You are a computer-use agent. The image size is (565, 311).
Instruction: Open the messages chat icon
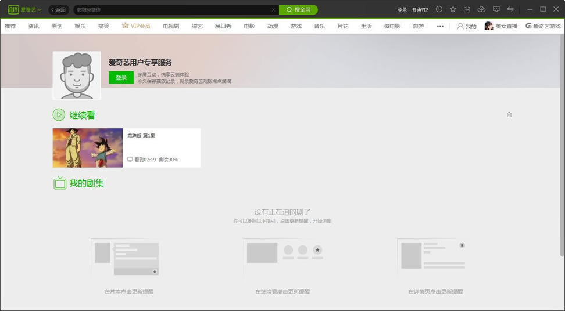pyautogui.click(x=496, y=9)
